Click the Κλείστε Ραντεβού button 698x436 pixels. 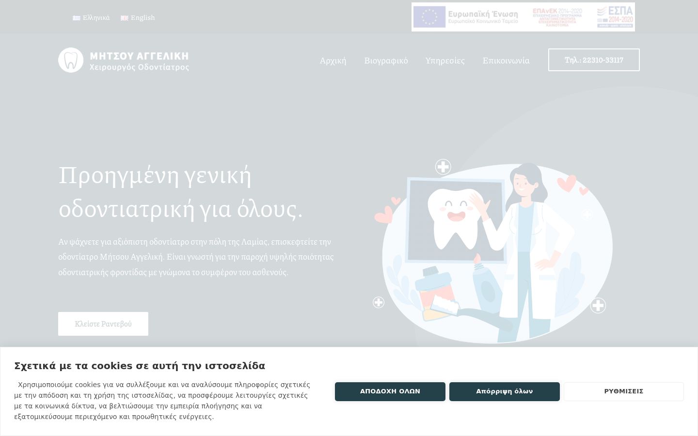[103, 324]
